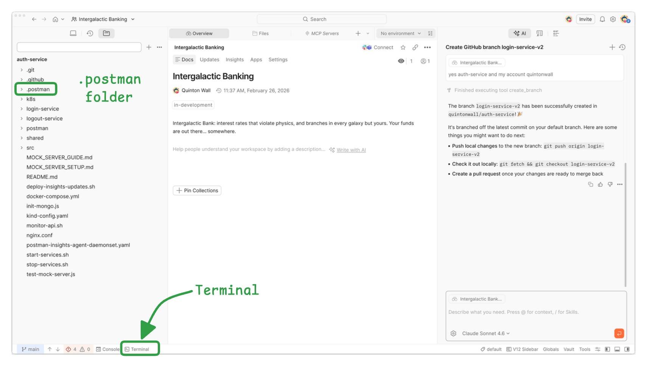The height and width of the screenshot is (366, 647).
Task: Toggle the right sidebar layout icon
Action: tap(627, 349)
